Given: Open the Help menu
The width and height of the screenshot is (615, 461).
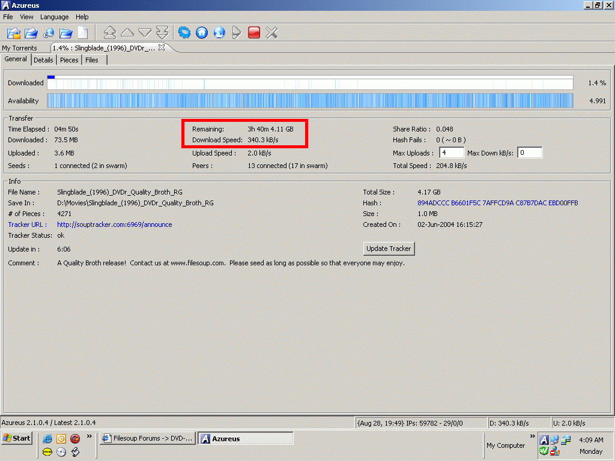Looking at the screenshot, I should pos(82,17).
